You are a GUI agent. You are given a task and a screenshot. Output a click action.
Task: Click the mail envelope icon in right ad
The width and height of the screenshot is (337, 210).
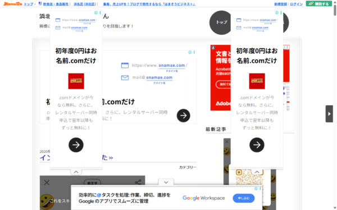coord(239,28)
